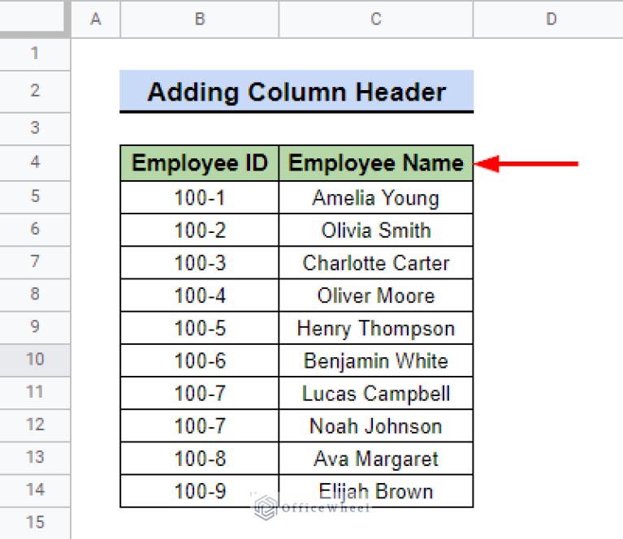Screen dimensions: 623x539
Task: Click cell containing 100-1
Action: (200, 197)
